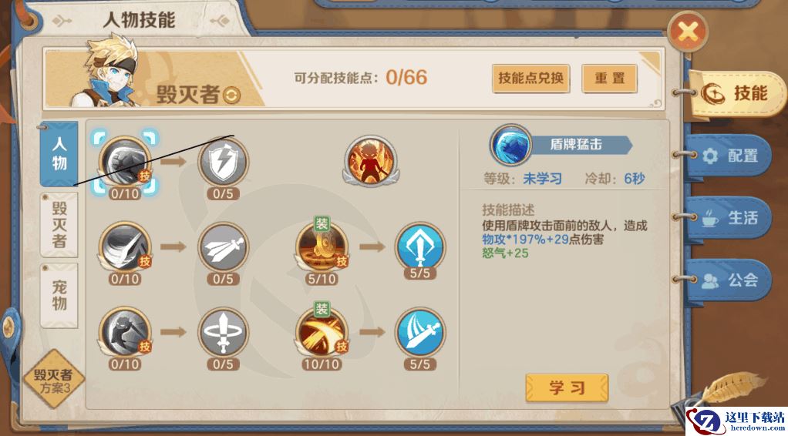Open the 生活 bookmark tab
Image resolution: width=788 pixels, height=436 pixels.
(728, 217)
